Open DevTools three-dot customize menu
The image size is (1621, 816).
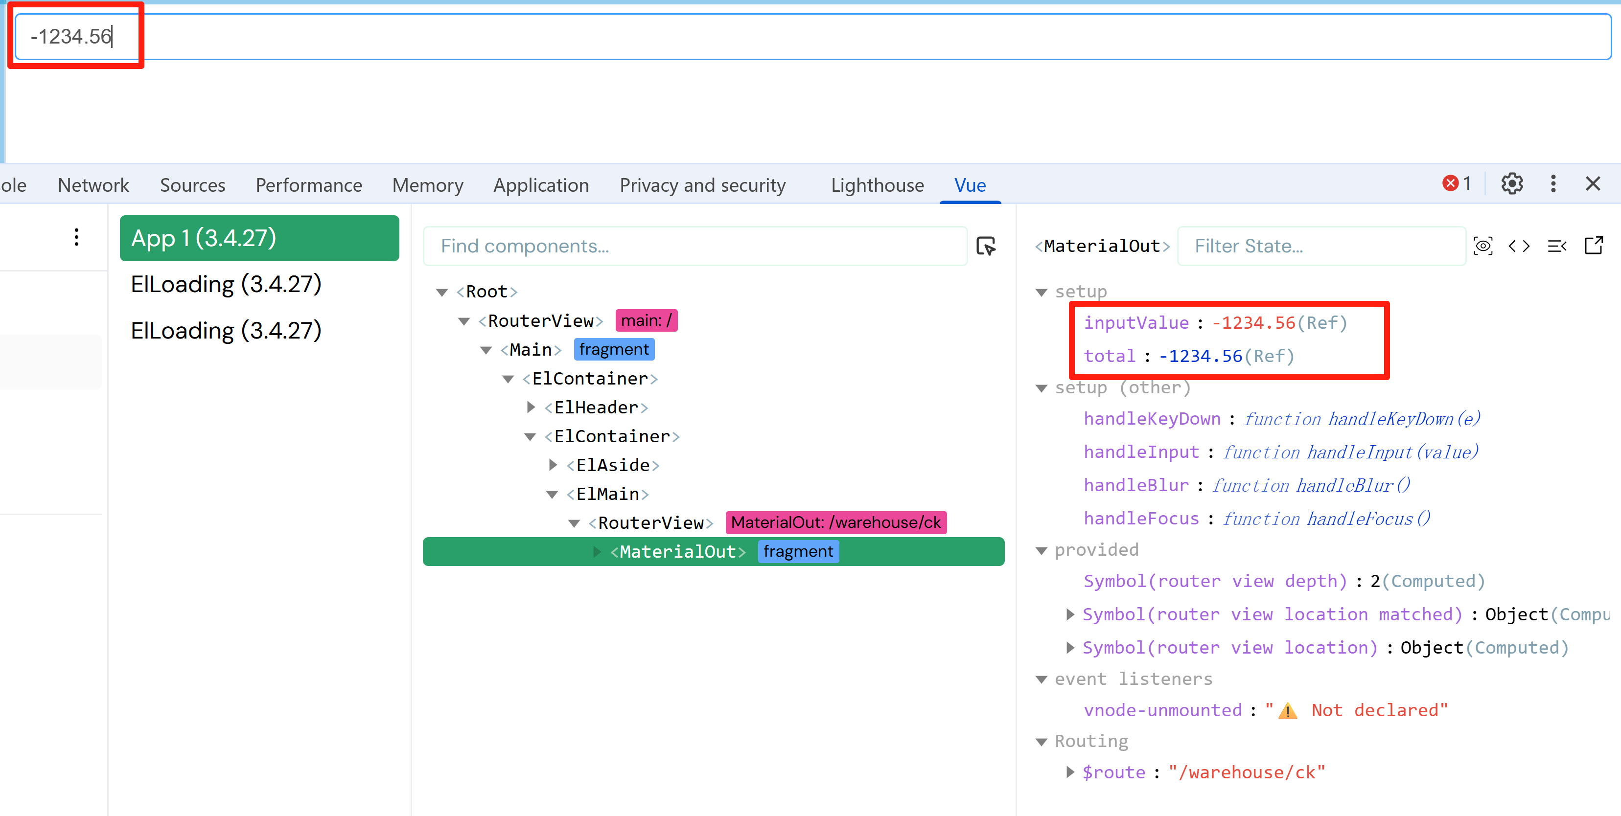pyautogui.click(x=1553, y=184)
